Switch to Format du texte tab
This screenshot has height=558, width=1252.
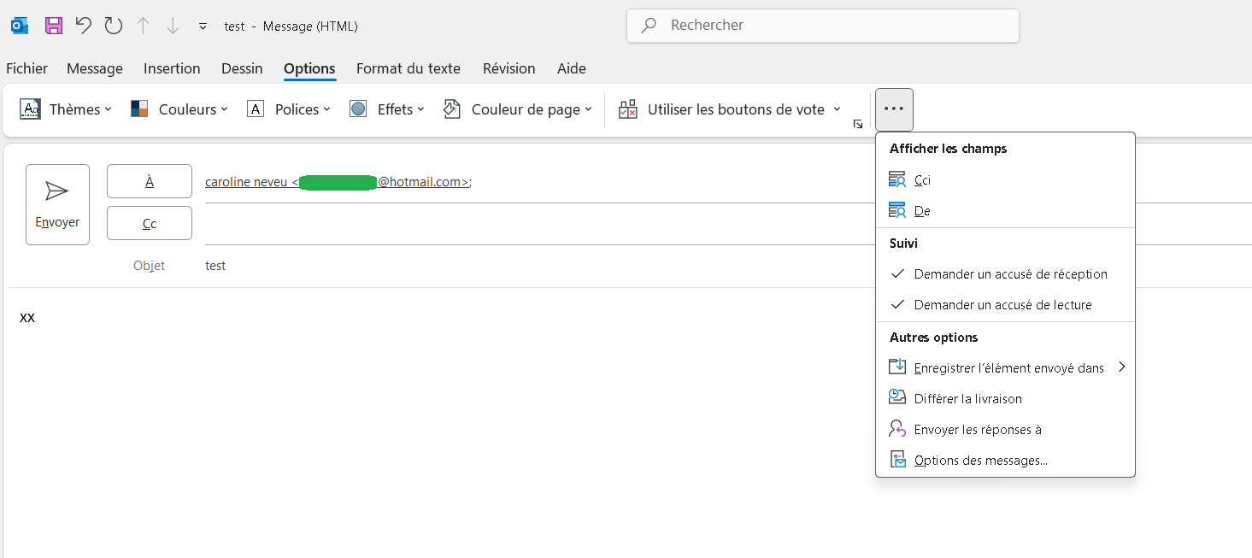pos(409,68)
